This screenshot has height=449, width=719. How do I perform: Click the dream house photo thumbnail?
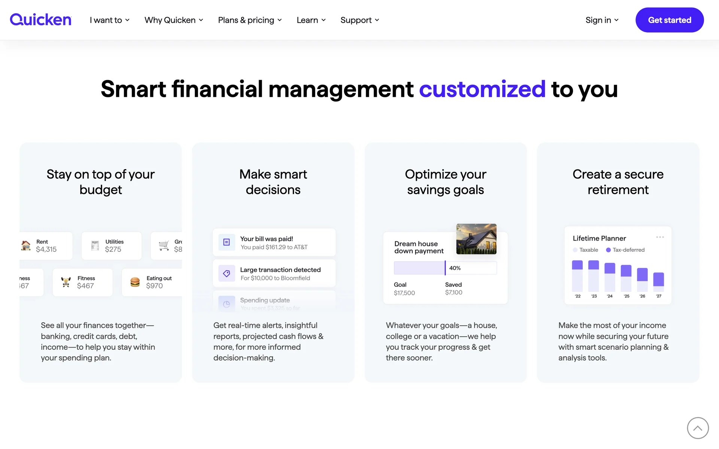pyautogui.click(x=476, y=239)
